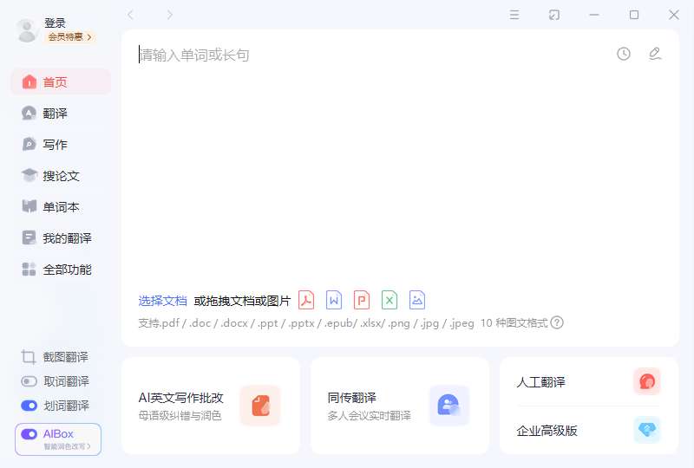
Task: Click the help icon beside 10种图文格式
Action: 557,322
